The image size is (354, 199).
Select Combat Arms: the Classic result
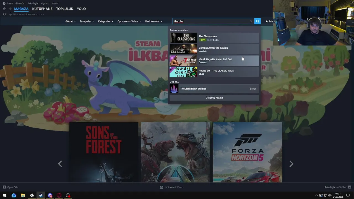tap(214, 49)
